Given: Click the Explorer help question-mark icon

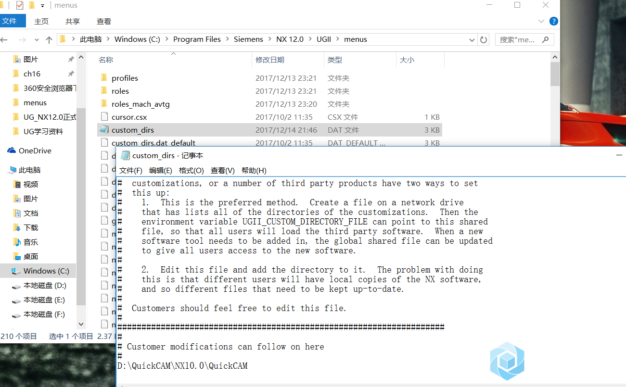Looking at the screenshot, I should coord(554,21).
